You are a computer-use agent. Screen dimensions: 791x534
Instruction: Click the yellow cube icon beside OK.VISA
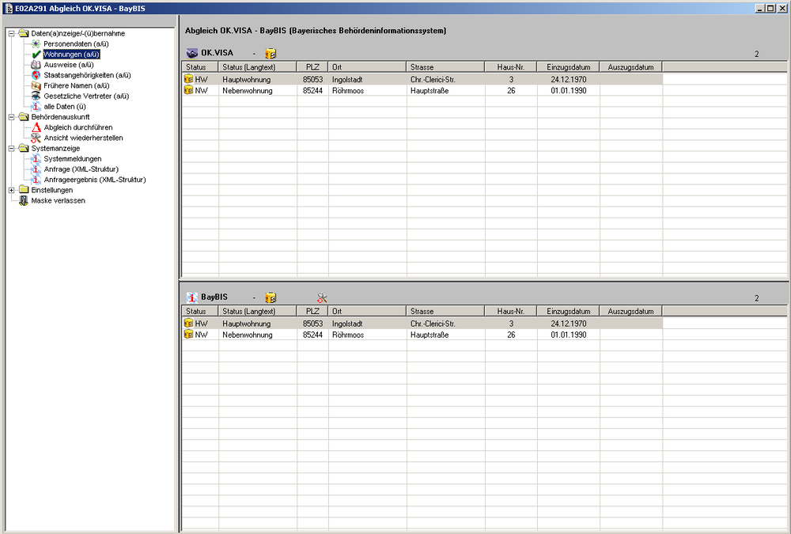271,54
